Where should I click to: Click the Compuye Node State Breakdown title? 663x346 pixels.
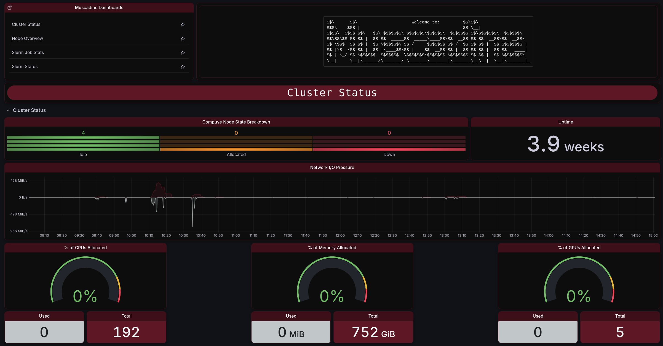point(236,122)
